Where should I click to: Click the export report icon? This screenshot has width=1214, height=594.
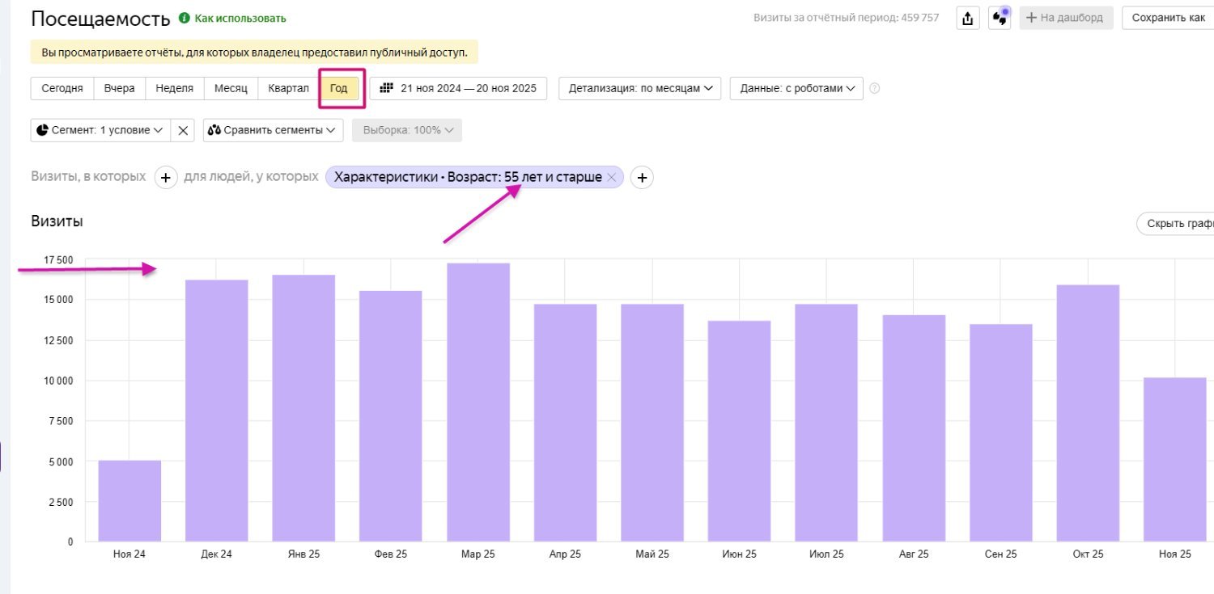tap(968, 19)
